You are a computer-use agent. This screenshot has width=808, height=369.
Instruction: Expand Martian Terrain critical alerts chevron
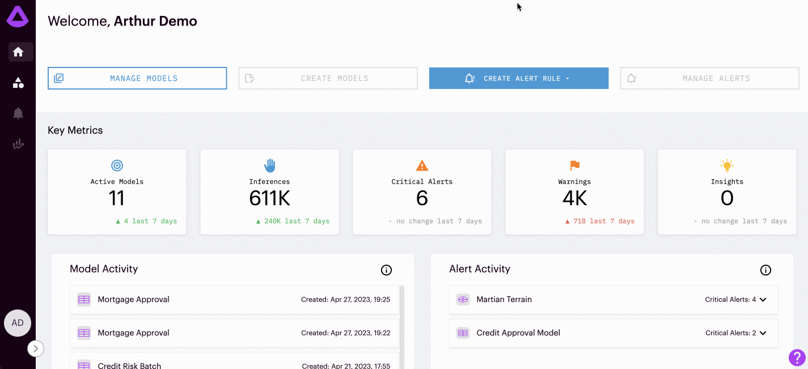click(x=763, y=299)
